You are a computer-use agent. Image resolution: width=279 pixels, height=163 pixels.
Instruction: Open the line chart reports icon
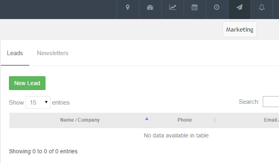[x=173, y=7]
